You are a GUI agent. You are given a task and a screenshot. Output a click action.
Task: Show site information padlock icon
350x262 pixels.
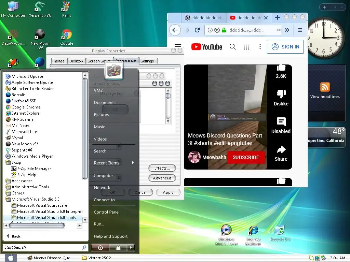pos(224,30)
